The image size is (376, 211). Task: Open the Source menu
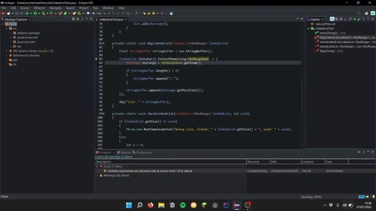pyautogui.click(x=25, y=8)
